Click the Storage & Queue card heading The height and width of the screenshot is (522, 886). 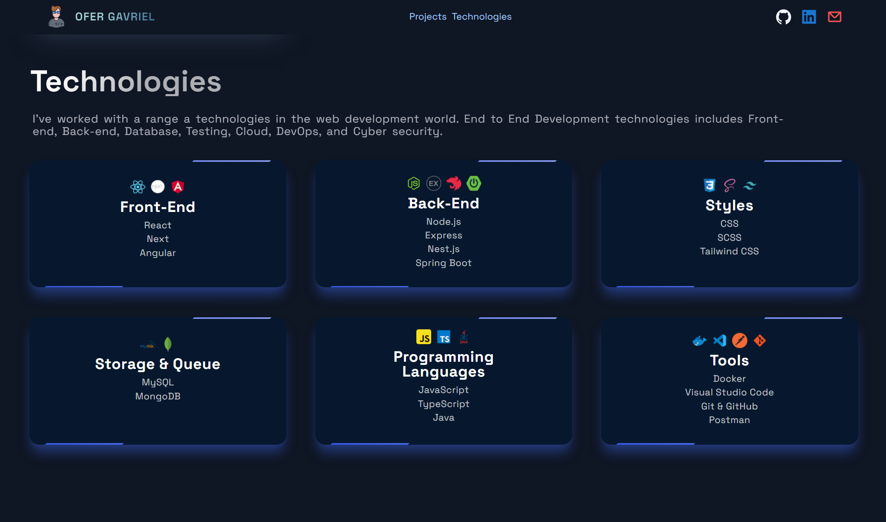point(157,364)
